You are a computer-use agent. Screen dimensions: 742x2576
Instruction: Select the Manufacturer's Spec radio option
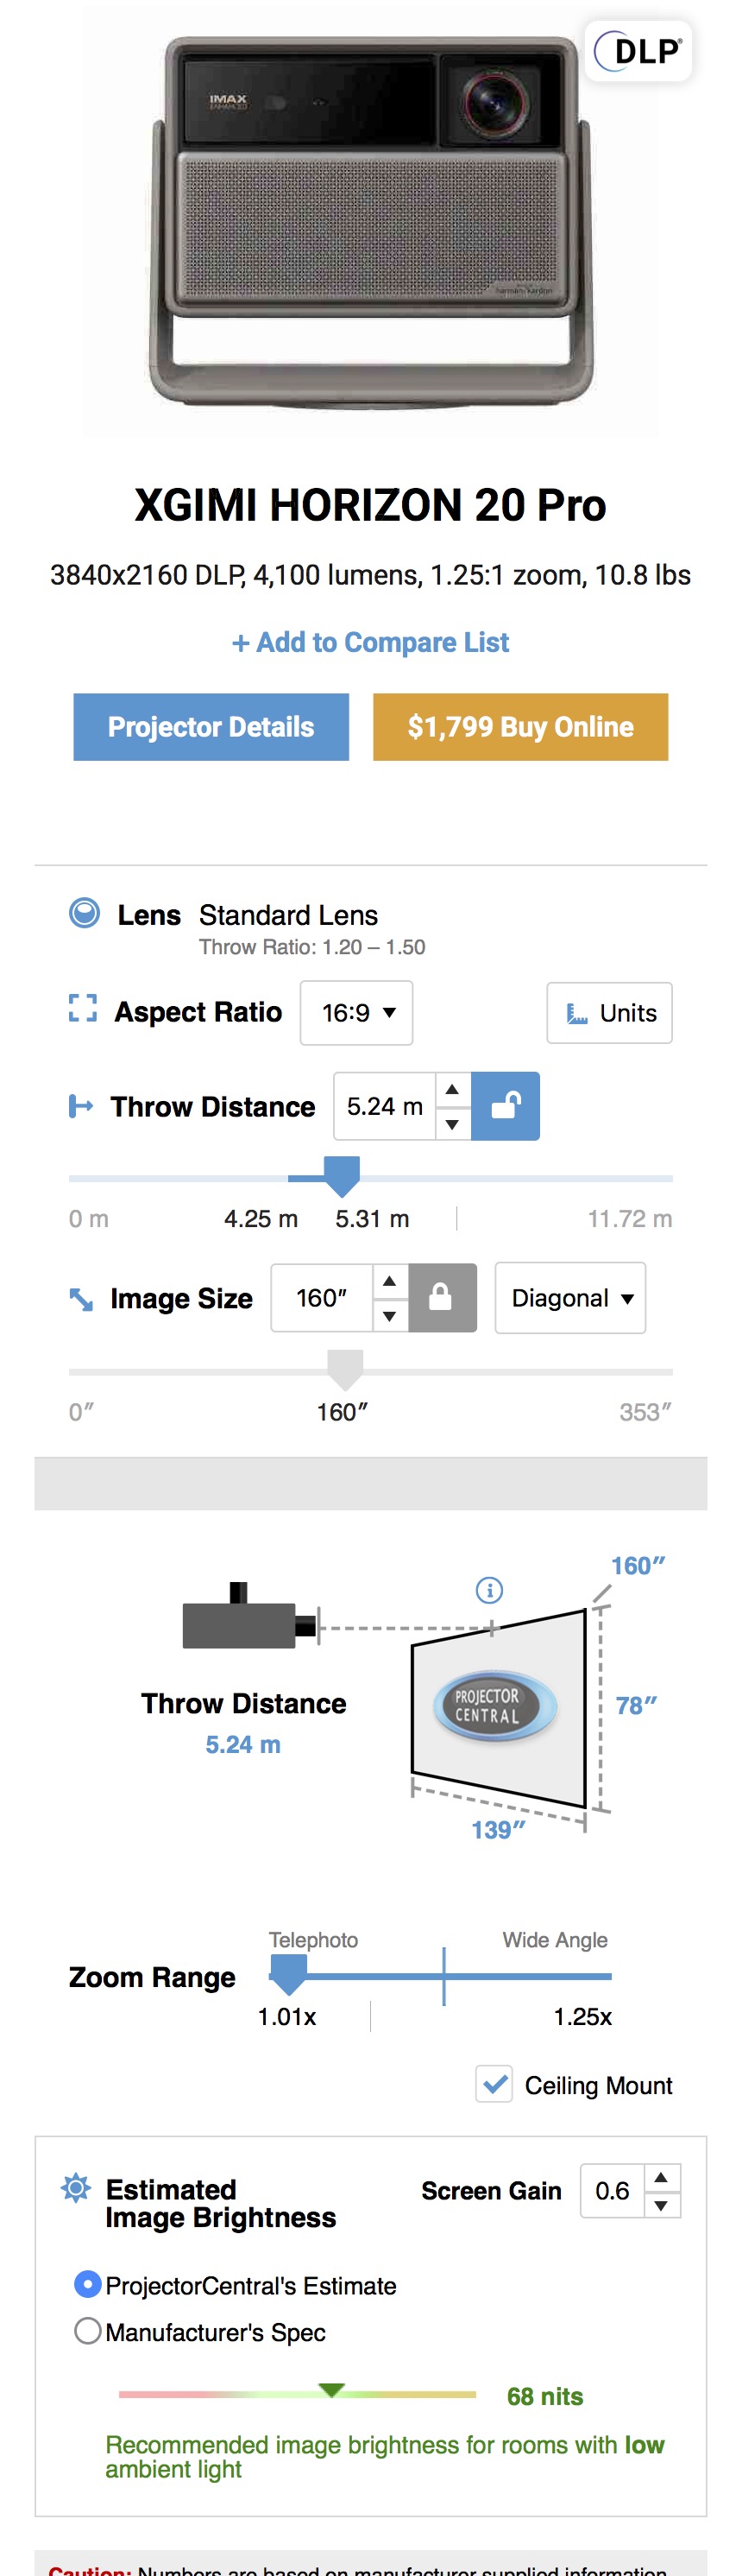pyautogui.click(x=88, y=2331)
